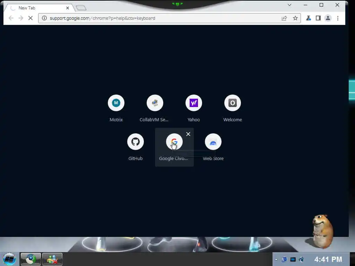The height and width of the screenshot is (266, 355).
Task: Open Chrome Labs flask icon
Action: pos(308,18)
